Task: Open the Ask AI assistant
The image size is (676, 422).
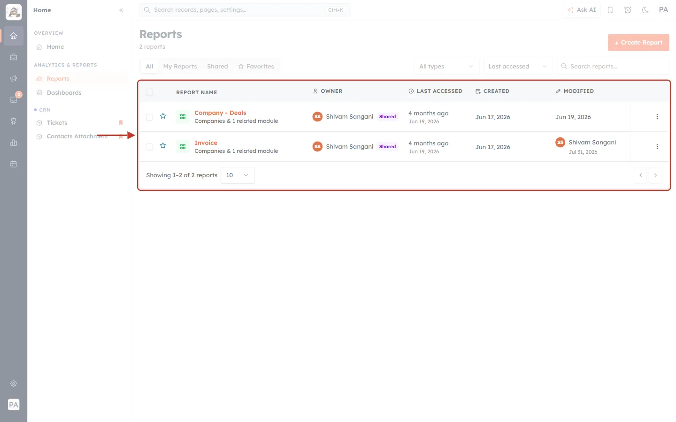Action: click(582, 10)
